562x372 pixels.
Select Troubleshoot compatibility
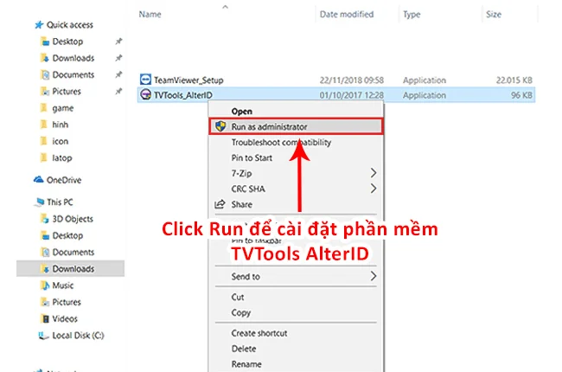click(x=281, y=143)
